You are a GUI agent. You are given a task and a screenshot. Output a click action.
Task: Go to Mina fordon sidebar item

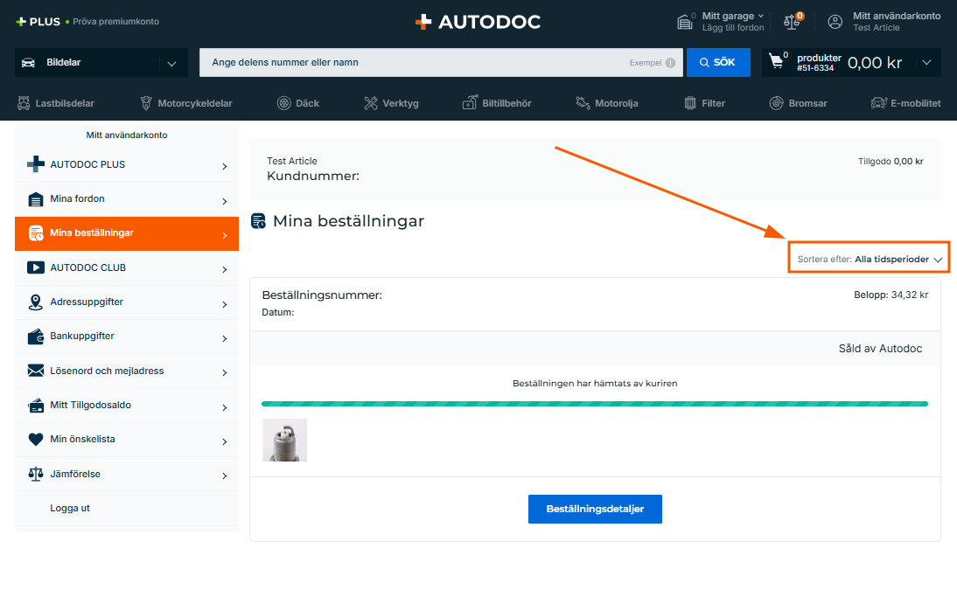coord(127,199)
